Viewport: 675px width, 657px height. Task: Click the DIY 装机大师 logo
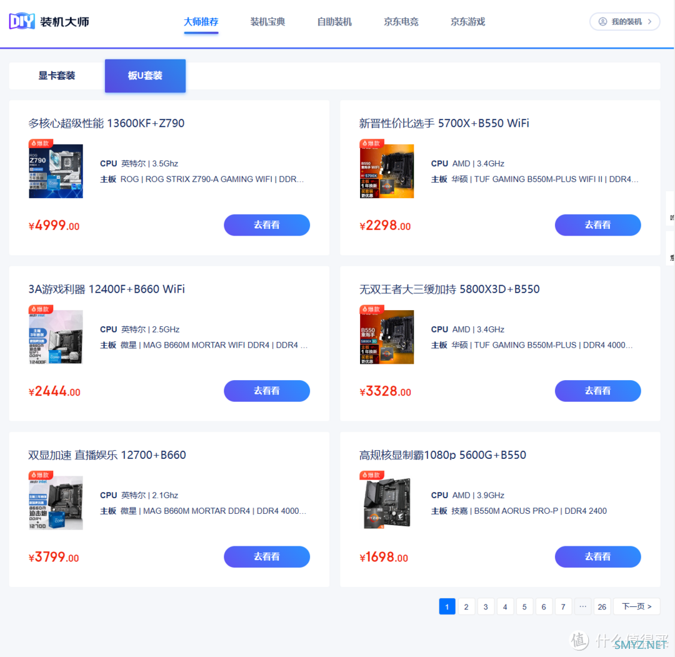tap(49, 21)
